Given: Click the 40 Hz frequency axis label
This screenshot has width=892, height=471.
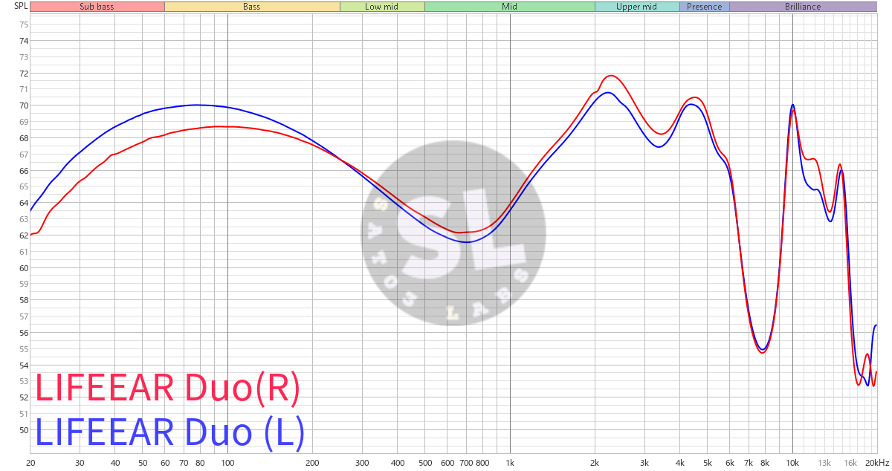Looking at the screenshot, I should pyautogui.click(x=115, y=463).
